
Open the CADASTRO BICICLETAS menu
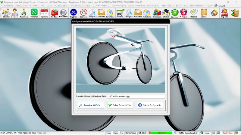[58, 5]
